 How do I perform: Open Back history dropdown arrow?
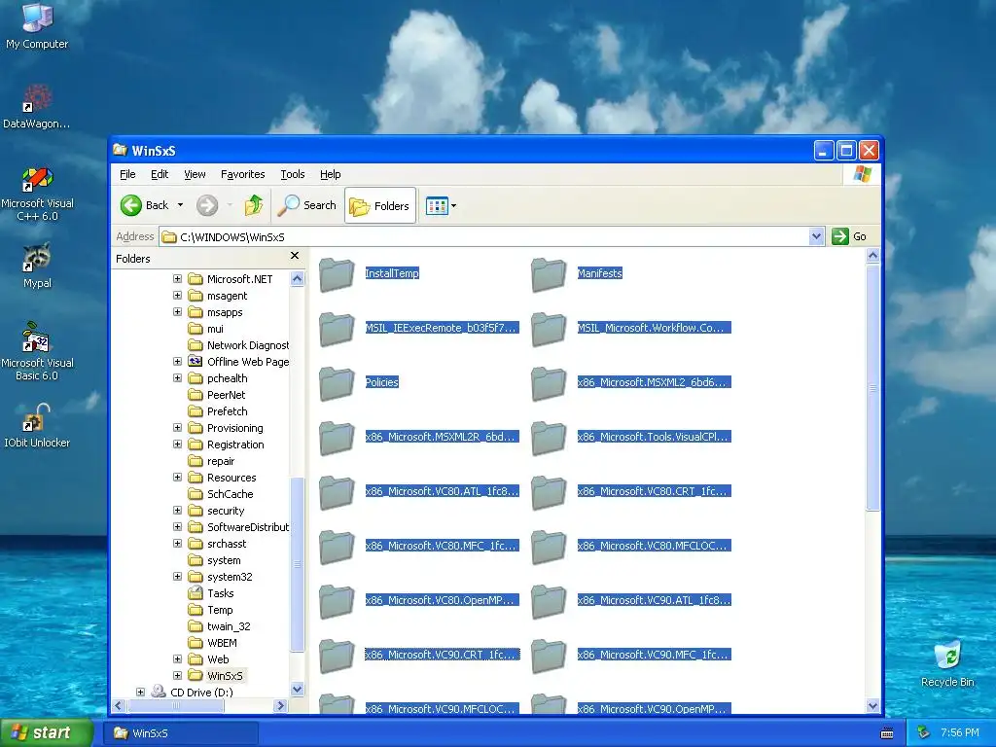click(180, 205)
